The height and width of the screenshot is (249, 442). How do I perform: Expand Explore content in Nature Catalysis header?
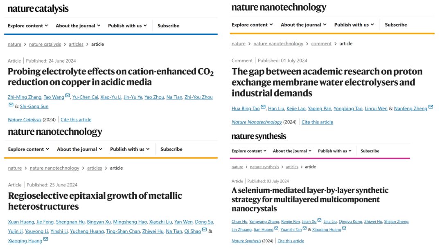pos(28,26)
